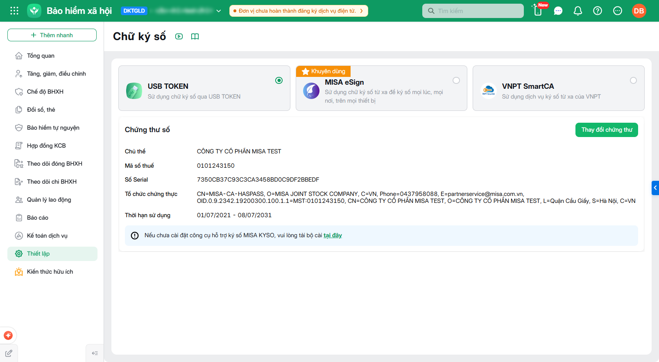Select the USB TOKEN radio button
Image resolution: width=659 pixels, height=362 pixels.
279,81
